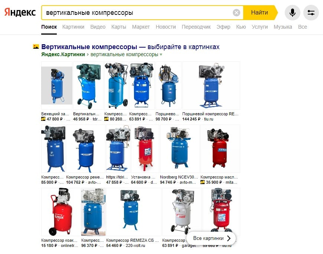Open search settings sliders icon
Image resolution: width=323 pixels, height=254 pixels.
(311, 13)
